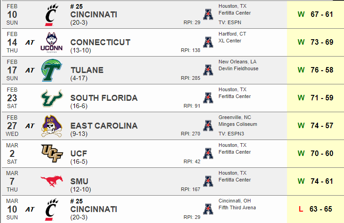This screenshot has width=344, height=223.
Task: Click the UConn Huskies logo
Action: (x=52, y=42)
